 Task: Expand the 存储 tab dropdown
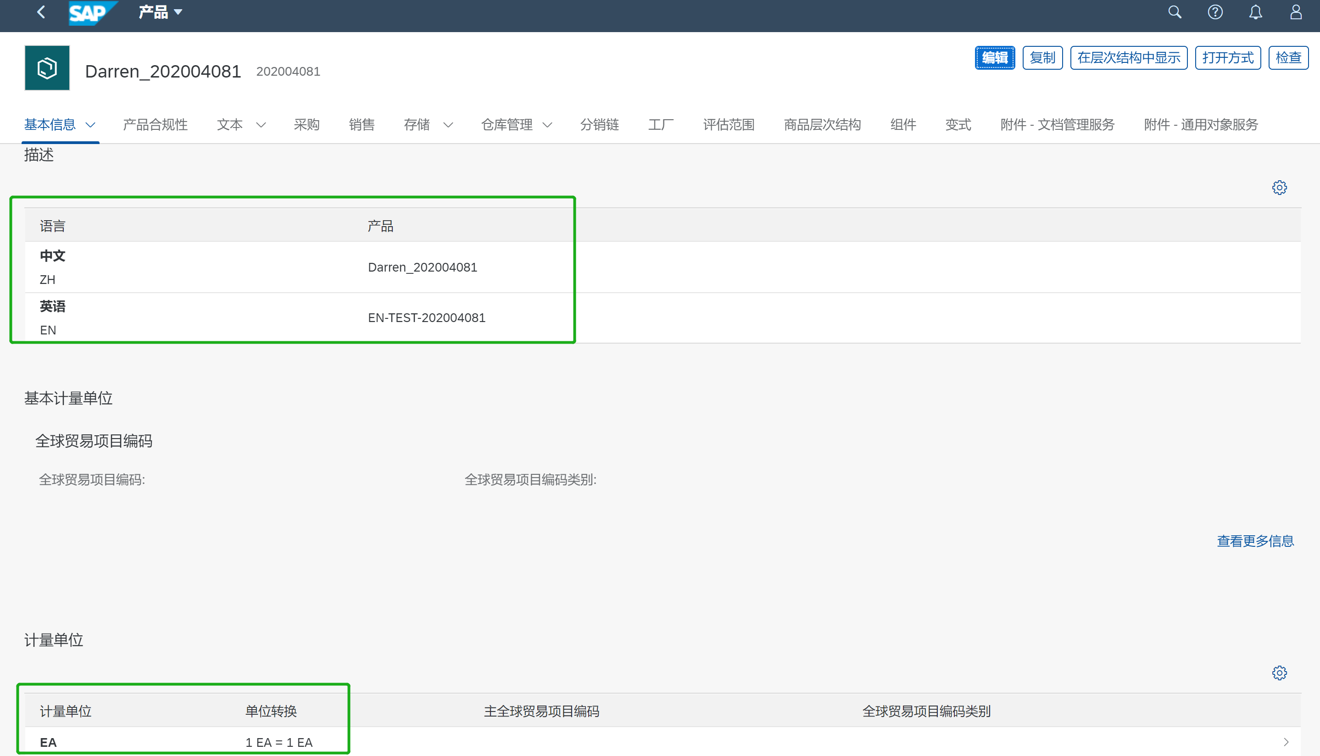point(448,125)
